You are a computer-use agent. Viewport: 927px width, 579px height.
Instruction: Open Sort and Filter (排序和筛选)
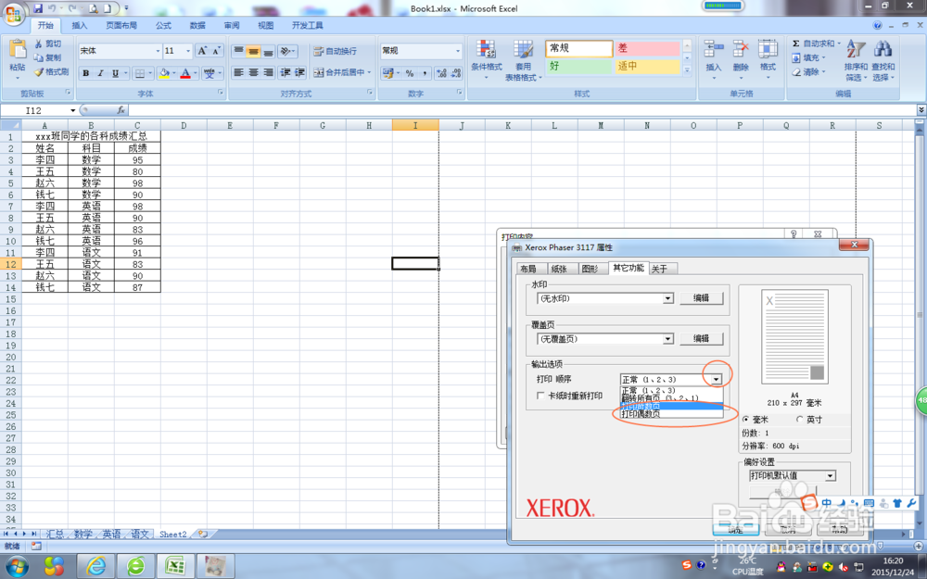pos(856,59)
